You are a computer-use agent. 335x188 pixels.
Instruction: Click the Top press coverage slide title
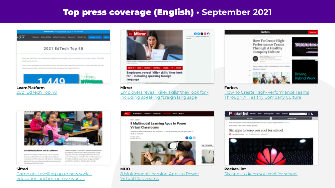167,12
